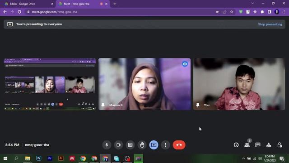The image size is (289, 163).
Task: Go forward in browser history
Action: point(12,12)
